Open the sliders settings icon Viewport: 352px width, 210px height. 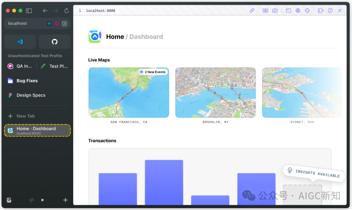[65, 23]
